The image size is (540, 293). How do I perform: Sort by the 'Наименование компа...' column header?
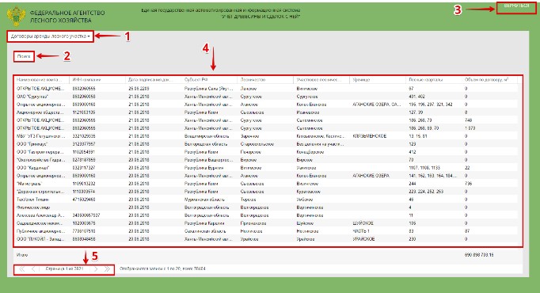[x=40, y=79]
